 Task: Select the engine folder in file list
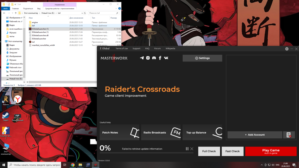click(35, 22)
